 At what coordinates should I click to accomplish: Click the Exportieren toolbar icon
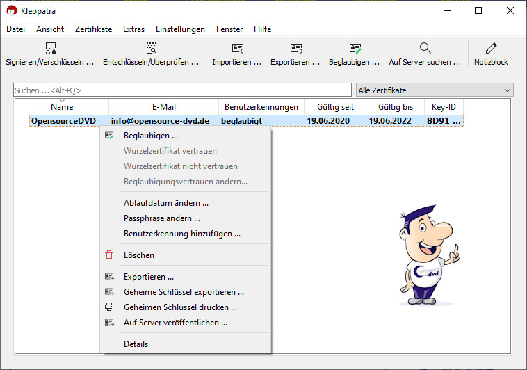click(x=296, y=48)
